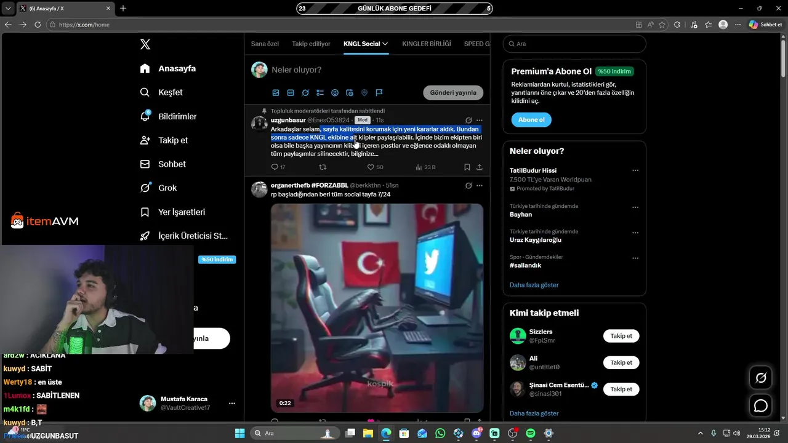The width and height of the screenshot is (788, 443).
Task: Click the Ara search field on X
Action: click(x=574, y=44)
